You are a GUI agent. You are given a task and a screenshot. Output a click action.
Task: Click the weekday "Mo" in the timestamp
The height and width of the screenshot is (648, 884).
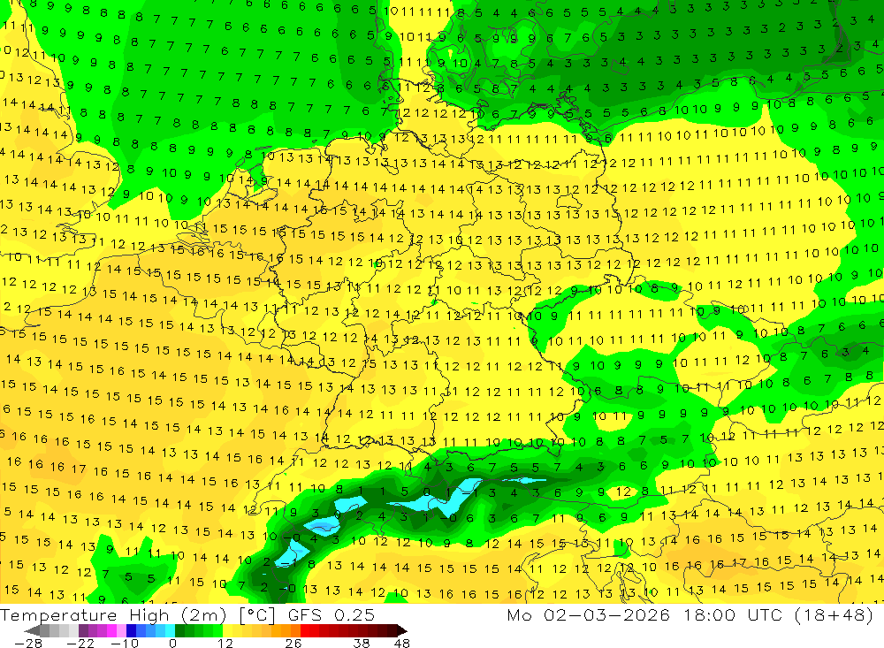[519, 615]
